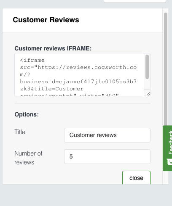The height and width of the screenshot is (206, 172).
Task: Click the iframe textarea scrollbar thumb
Action: pos(147,67)
